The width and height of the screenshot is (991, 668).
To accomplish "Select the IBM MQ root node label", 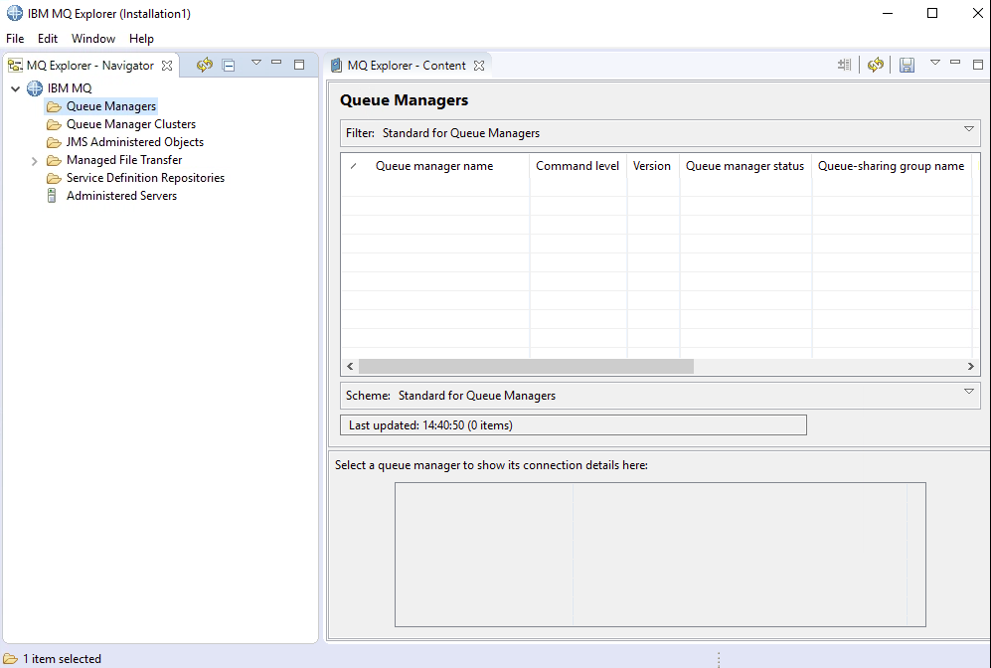I will coord(70,88).
